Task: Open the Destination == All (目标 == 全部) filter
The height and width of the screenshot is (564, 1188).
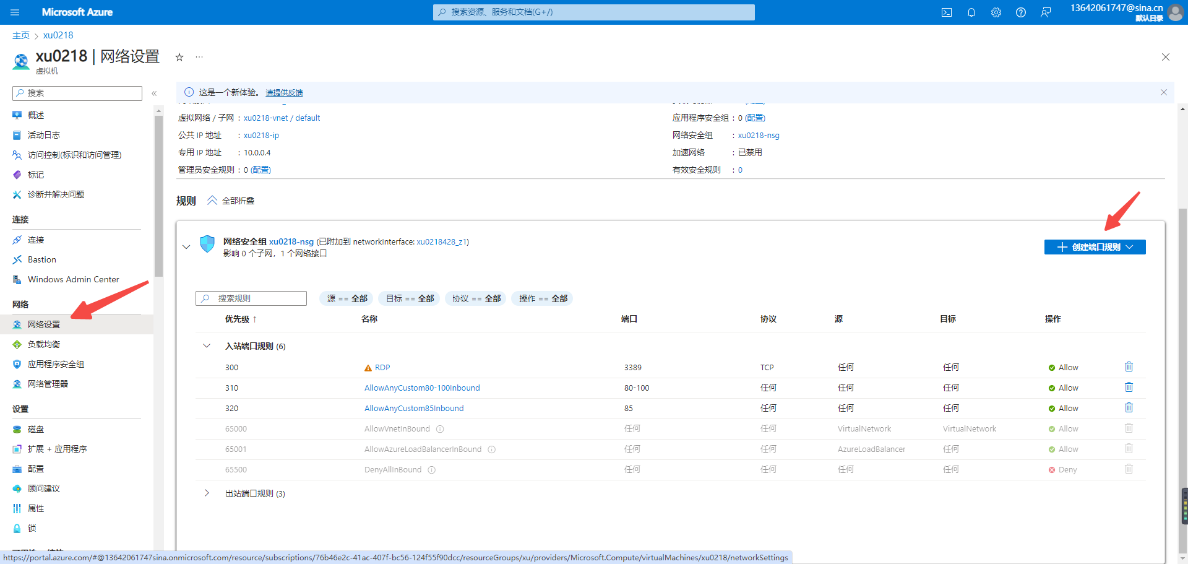Action: point(410,298)
